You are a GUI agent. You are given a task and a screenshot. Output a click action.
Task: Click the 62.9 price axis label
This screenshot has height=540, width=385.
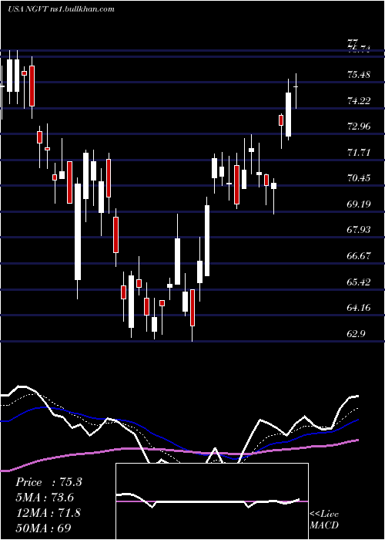356,334
